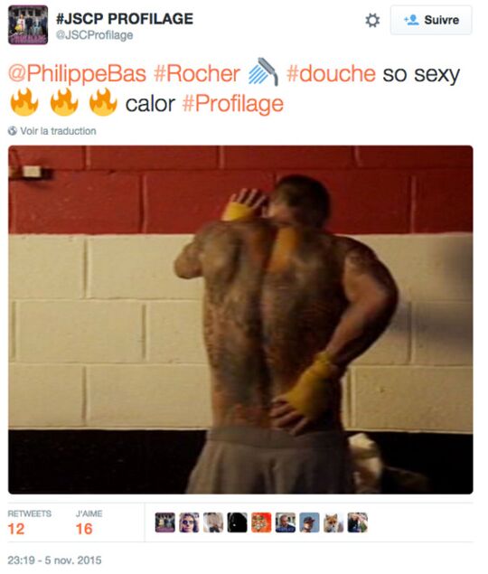Follow the #Rocher hashtag
The height and width of the screenshot is (574, 488).
pyautogui.click(x=197, y=73)
